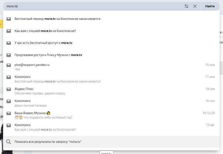The width and height of the screenshot is (223, 154).
Task: Click envelope icon of Кинопоиск 13 авг email
Action: (9, 125)
